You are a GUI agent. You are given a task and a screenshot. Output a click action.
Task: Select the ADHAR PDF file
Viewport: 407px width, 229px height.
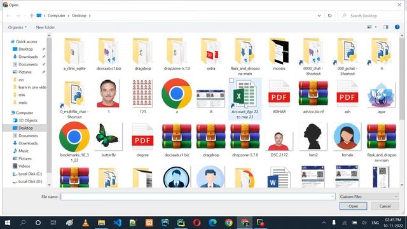click(279, 97)
